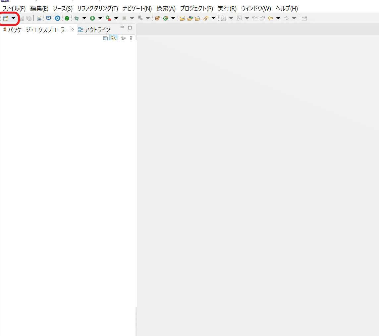Expand the External Tools dropdown arrow

pos(116,18)
